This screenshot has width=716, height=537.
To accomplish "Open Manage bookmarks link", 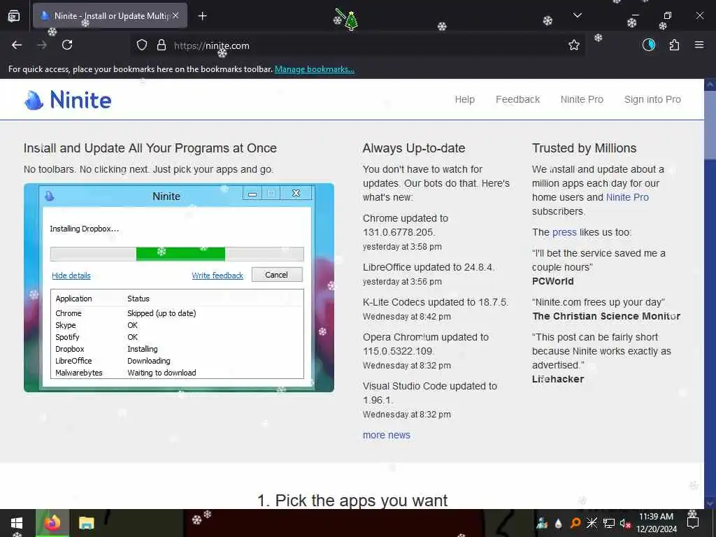I will point(314,69).
